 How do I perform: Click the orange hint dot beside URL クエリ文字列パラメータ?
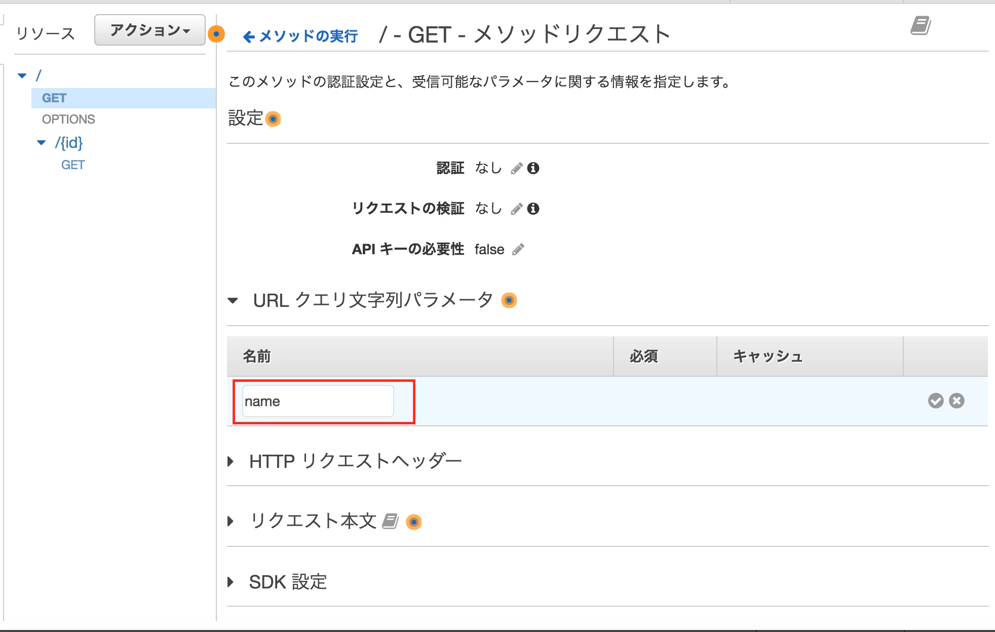(x=509, y=300)
